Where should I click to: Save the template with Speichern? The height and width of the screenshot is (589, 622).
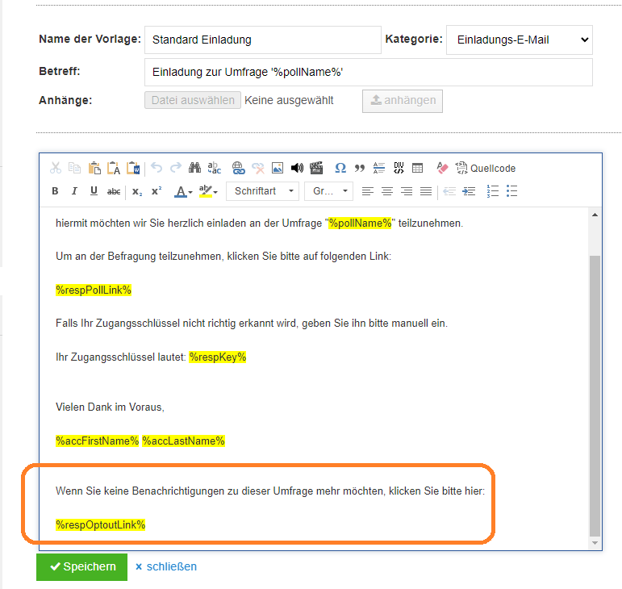pyautogui.click(x=81, y=566)
